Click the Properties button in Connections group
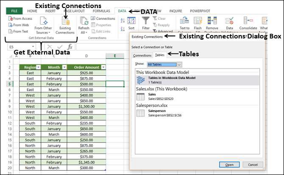This screenshot has height=175, width=284. point(101,25)
